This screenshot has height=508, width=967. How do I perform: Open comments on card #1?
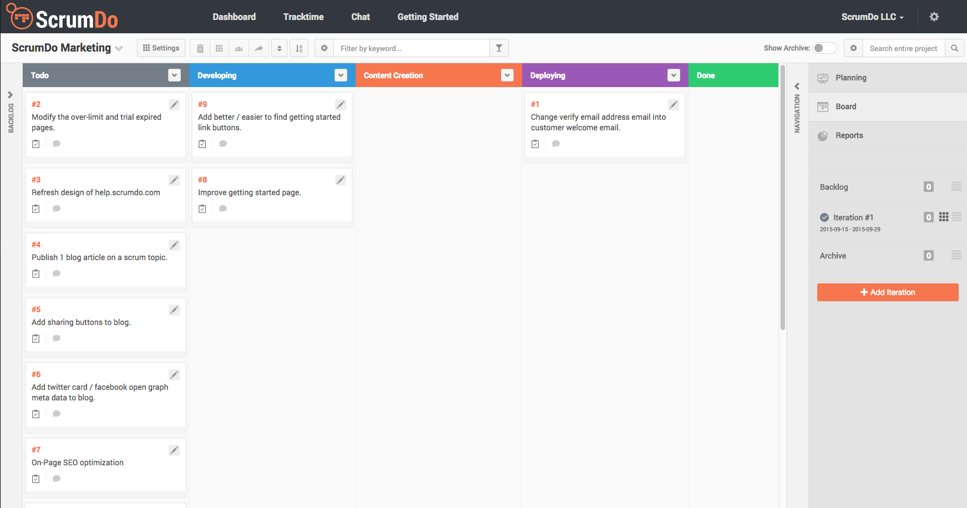556,144
